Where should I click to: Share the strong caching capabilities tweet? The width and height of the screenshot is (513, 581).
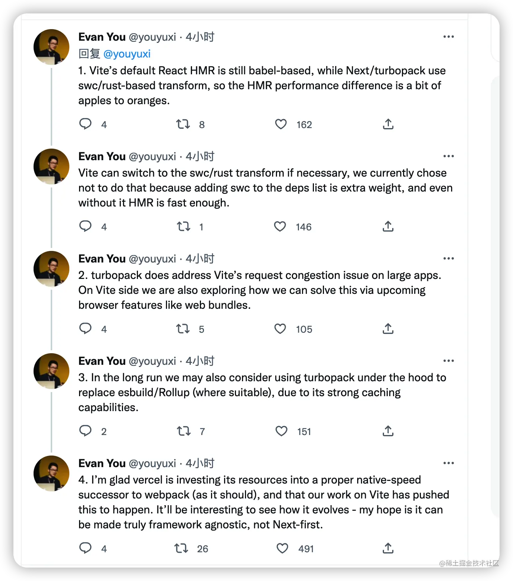click(x=388, y=431)
